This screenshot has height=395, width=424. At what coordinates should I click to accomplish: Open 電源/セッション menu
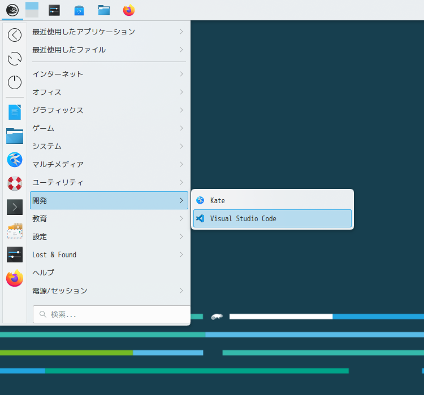pos(109,291)
